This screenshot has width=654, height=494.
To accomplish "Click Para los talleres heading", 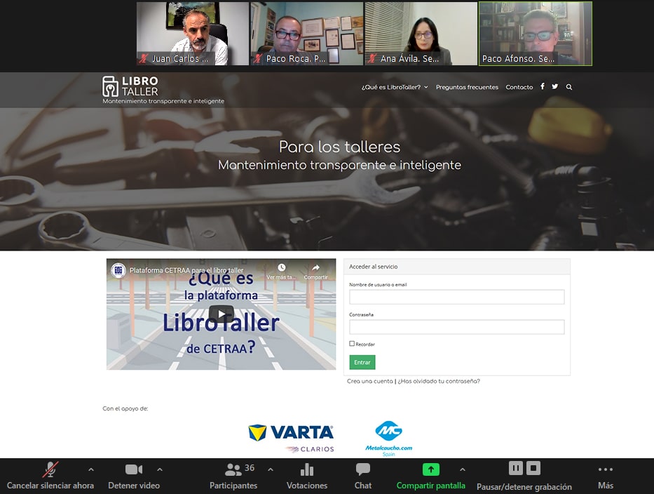I will click(x=339, y=147).
